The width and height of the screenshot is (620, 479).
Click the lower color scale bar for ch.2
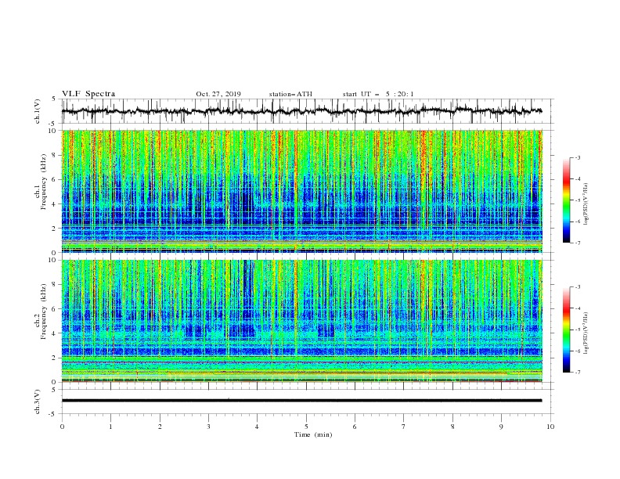click(566, 330)
